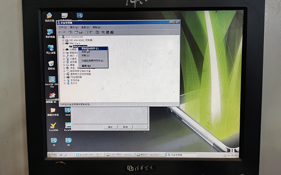Image resolution: width=281 pixels, height=175 pixels.
Task: Expand the 网络适配器 node
Action: coord(64,77)
